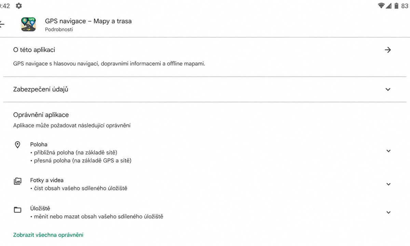Click the location pin icon beside Poloha
410x246 pixels.
pos(17,145)
